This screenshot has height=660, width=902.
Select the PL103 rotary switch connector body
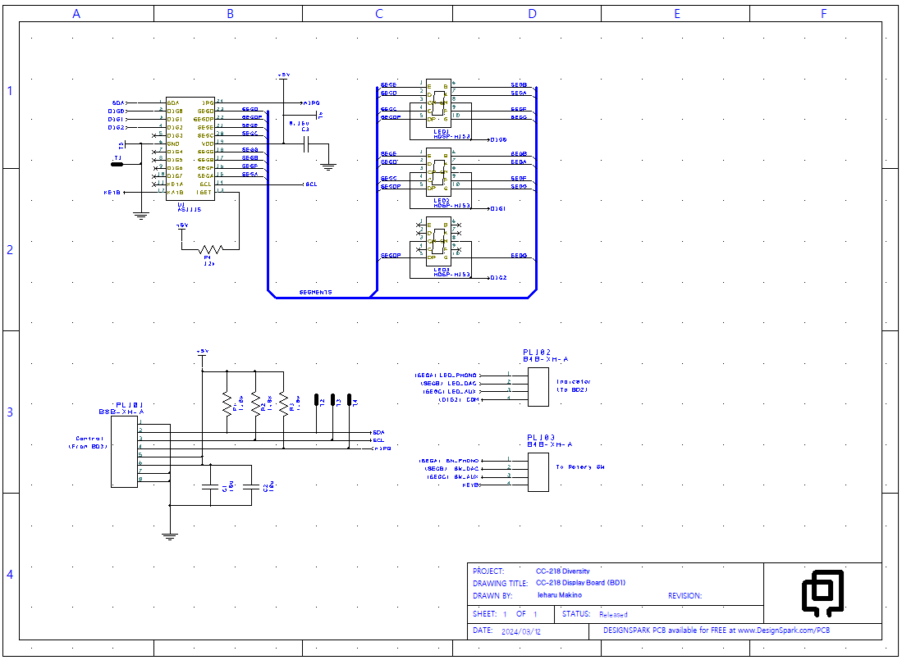point(538,472)
